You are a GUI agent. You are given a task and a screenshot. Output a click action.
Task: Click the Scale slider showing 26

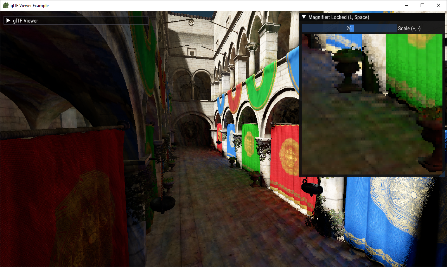coord(349,28)
